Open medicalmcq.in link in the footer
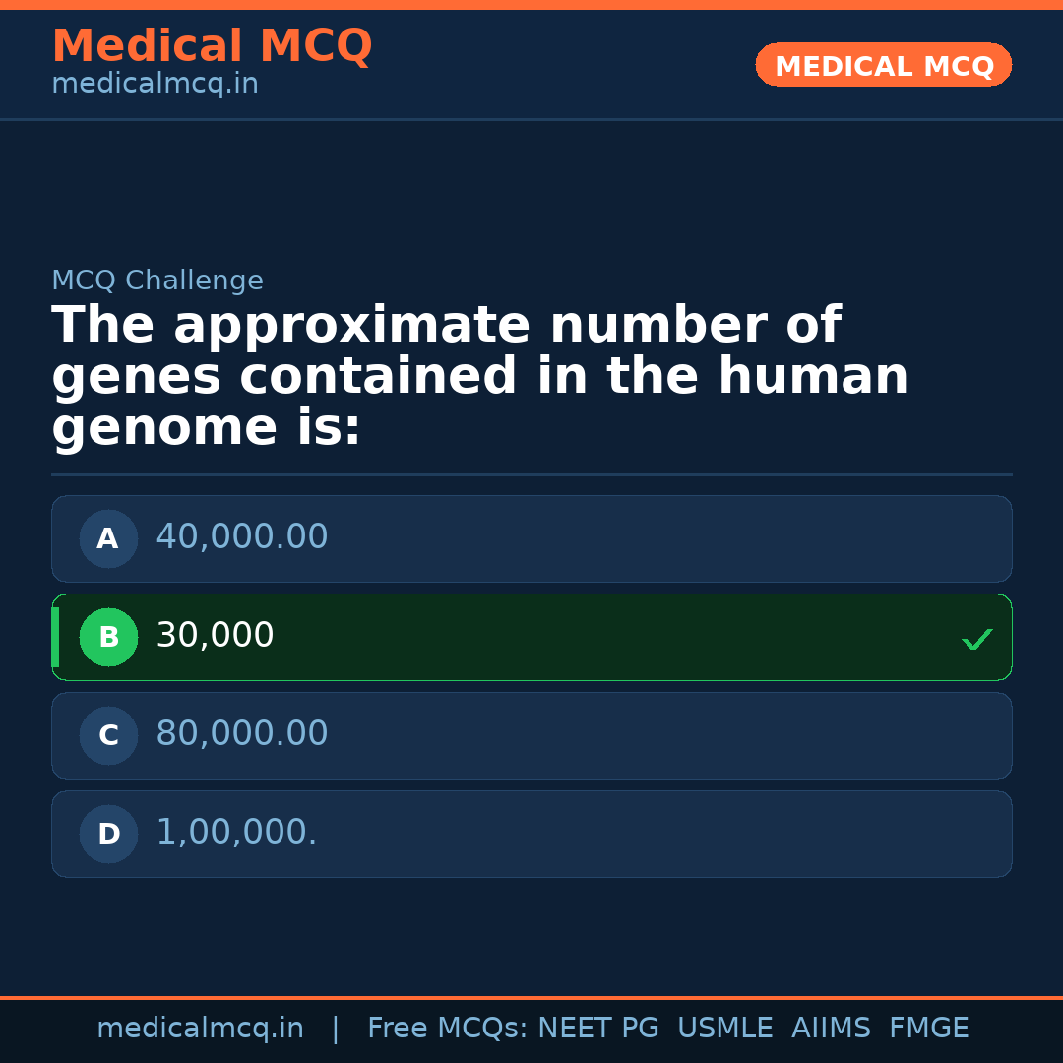The image size is (1063, 1063). (x=200, y=1029)
